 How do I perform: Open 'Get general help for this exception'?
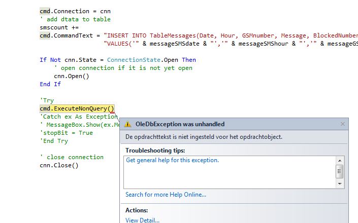pos(172,160)
